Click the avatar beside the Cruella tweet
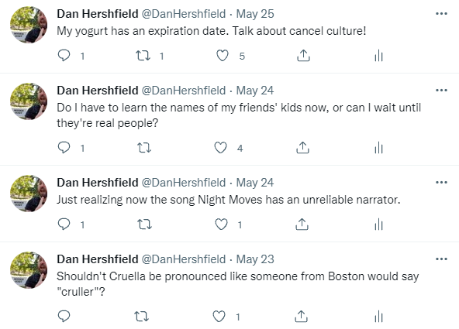 point(29,270)
